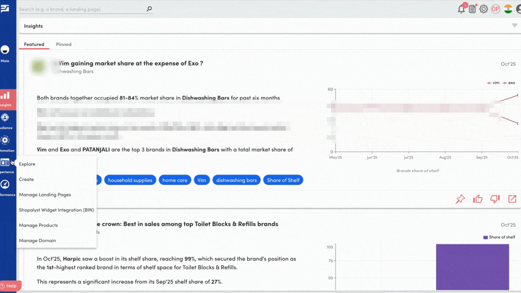Click the Vim tag
The image size is (521, 293).
(x=202, y=180)
